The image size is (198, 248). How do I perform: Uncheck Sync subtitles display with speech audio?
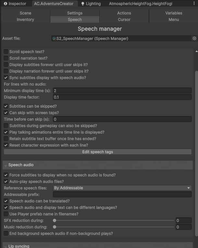point(6,78)
